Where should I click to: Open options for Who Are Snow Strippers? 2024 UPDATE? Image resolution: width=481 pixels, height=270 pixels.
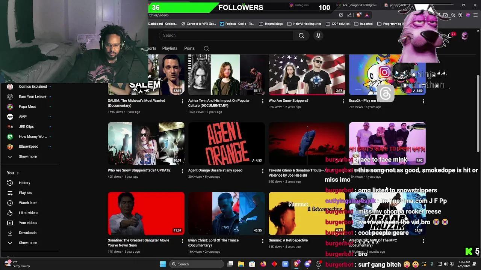click(182, 171)
